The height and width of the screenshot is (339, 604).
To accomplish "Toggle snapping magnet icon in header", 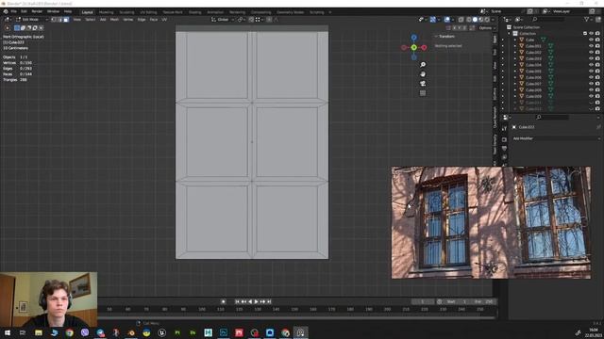I will [x=251, y=20].
